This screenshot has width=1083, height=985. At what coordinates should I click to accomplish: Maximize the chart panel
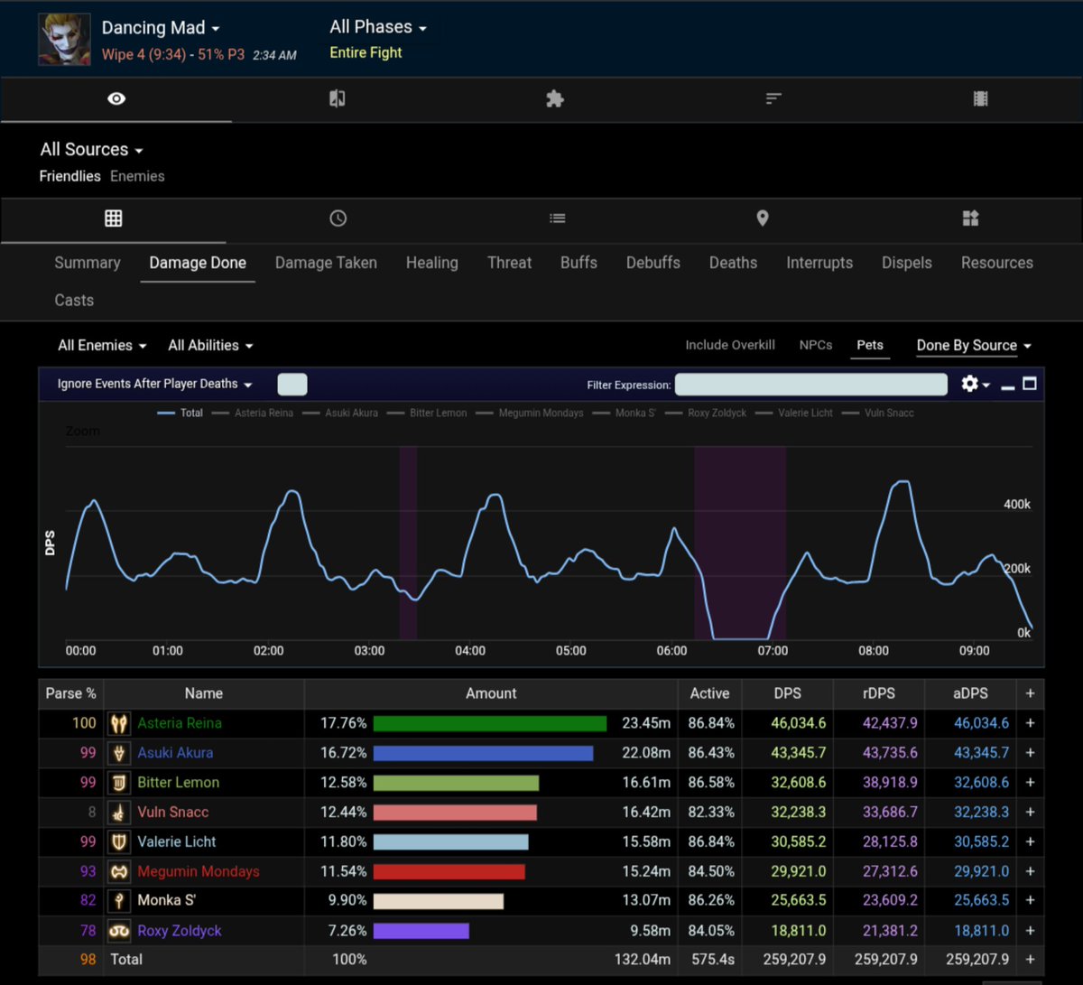click(x=1030, y=384)
